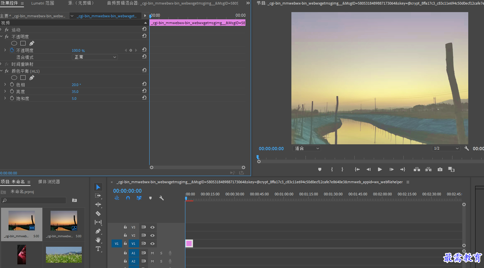Select the Track Select Forward tool

pyautogui.click(x=98, y=196)
